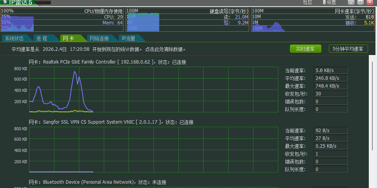Maximize the IP雷达 window
The image size is (377, 188).
pyautogui.click(x=360, y=2)
